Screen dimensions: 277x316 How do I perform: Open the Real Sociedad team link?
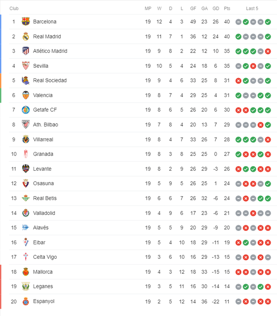[x=50, y=80]
